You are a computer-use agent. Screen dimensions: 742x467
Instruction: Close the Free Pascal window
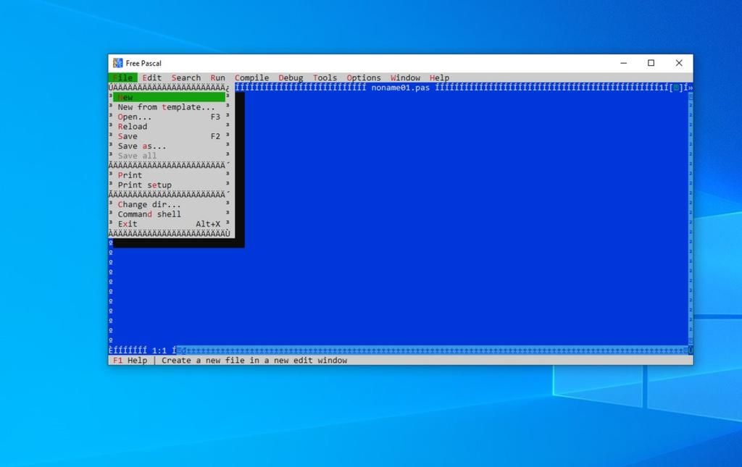679,63
